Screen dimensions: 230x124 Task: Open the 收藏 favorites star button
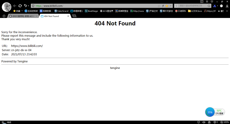pyautogui.click(x=17, y=11)
